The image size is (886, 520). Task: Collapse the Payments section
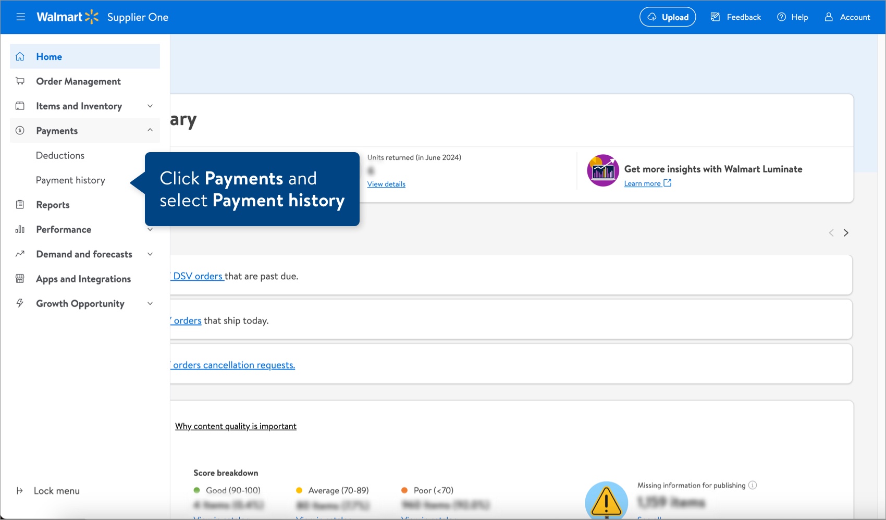pos(150,130)
